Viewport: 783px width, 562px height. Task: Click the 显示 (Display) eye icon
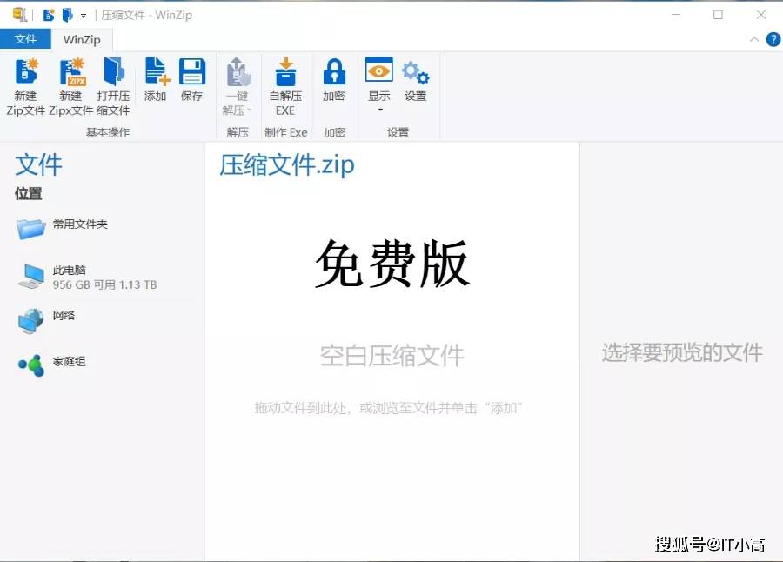tap(378, 78)
